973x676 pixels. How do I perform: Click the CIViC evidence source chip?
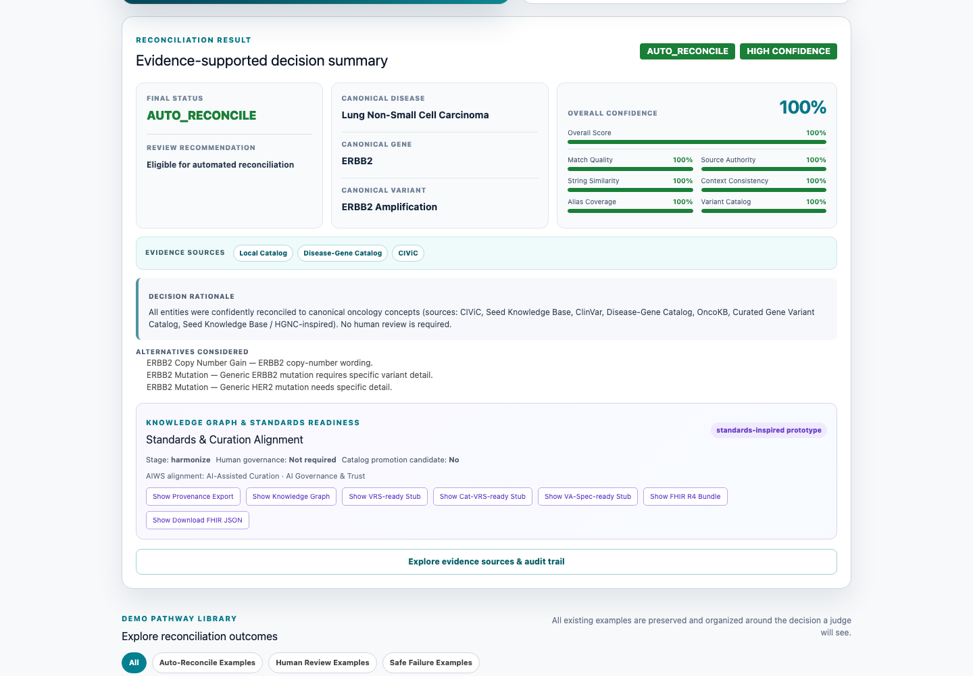tap(408, 253)
